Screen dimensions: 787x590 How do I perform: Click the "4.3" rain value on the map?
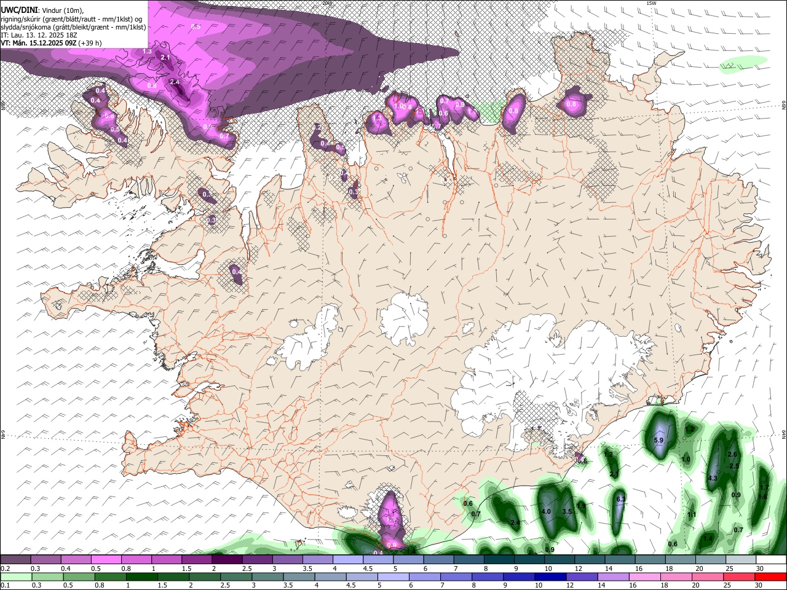coord(713,478)
